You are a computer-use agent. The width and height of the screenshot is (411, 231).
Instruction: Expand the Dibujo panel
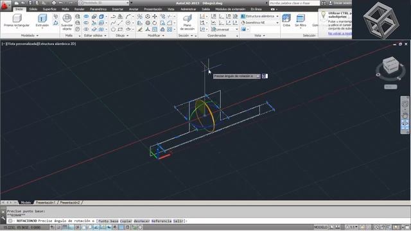(122, 35)
